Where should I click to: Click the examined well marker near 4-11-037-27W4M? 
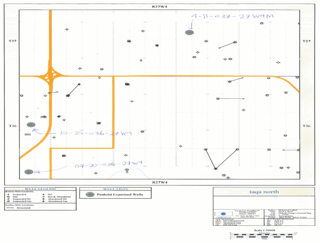190,33
